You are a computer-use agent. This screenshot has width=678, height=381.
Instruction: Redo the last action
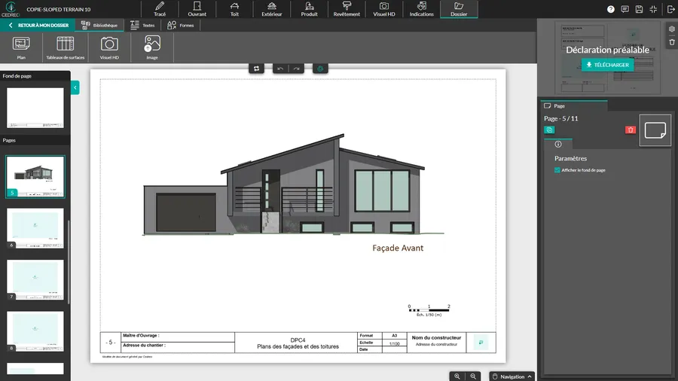tap(297, 69)
